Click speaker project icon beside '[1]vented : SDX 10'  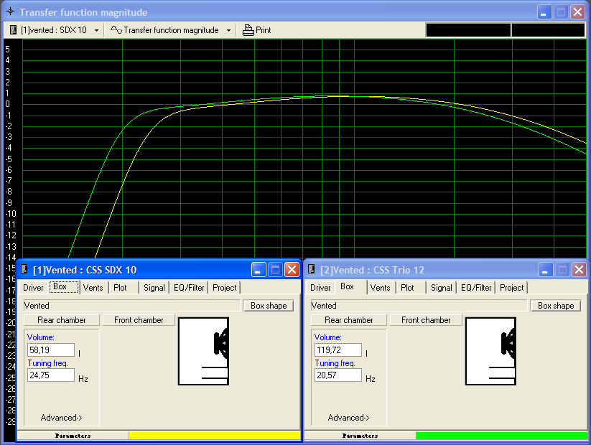pos(13,30)
